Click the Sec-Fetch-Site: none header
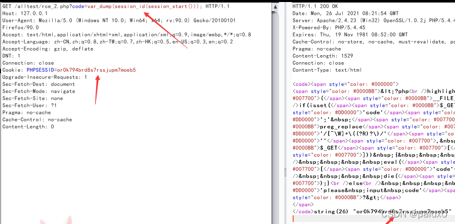 (x=32, y=99)
